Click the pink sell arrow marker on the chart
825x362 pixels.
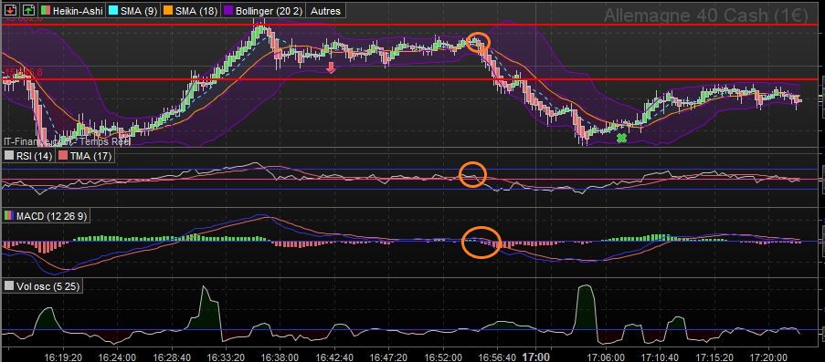[331, 67]
